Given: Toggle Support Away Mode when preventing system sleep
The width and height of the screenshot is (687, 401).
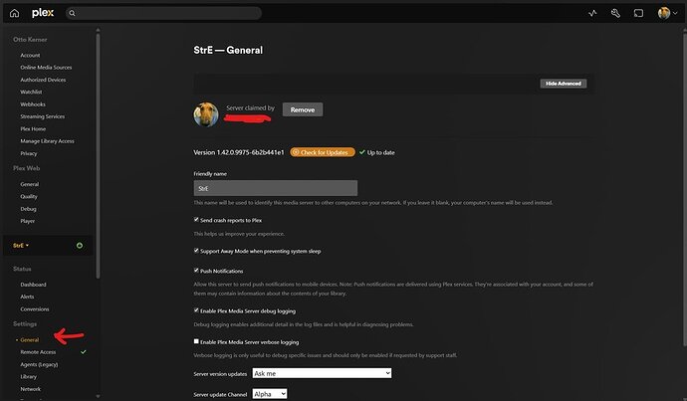Looking at the screenshot, I should pos(196,251).
